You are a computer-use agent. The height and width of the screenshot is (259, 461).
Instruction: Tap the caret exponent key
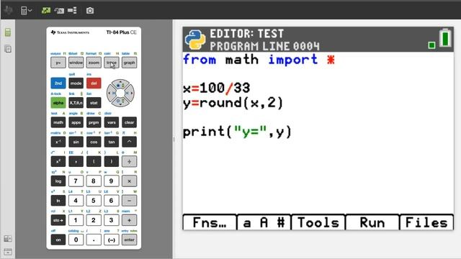(x=130, y=142)
